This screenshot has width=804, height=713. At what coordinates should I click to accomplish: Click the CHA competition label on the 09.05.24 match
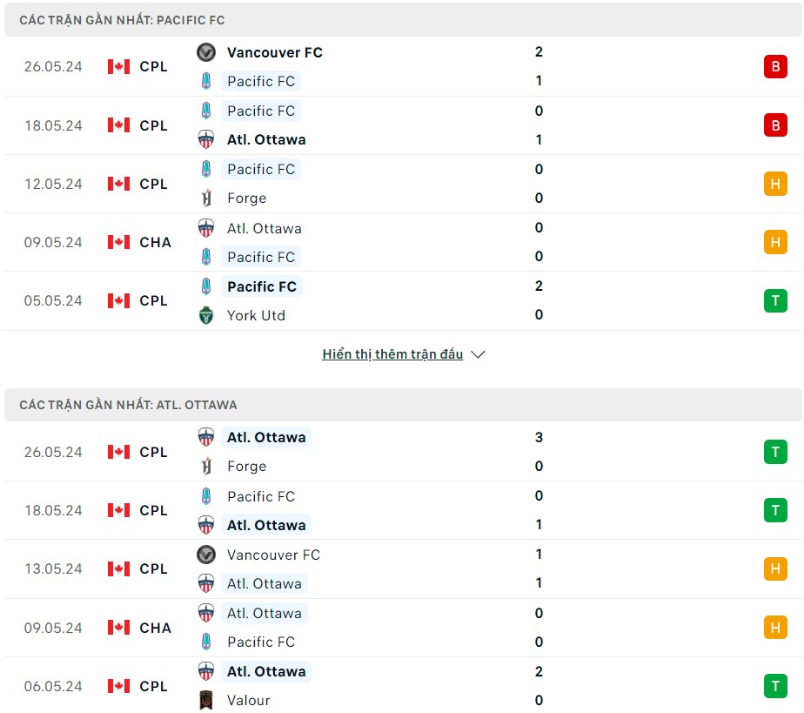[x=155, y=242]
